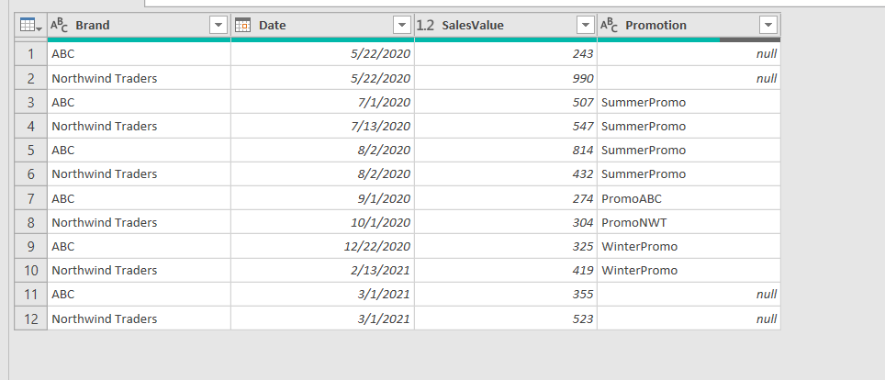The width and height of the screenshot is (885, 380).
Task: Select row number 2
Action: click(x=30, y=78)
